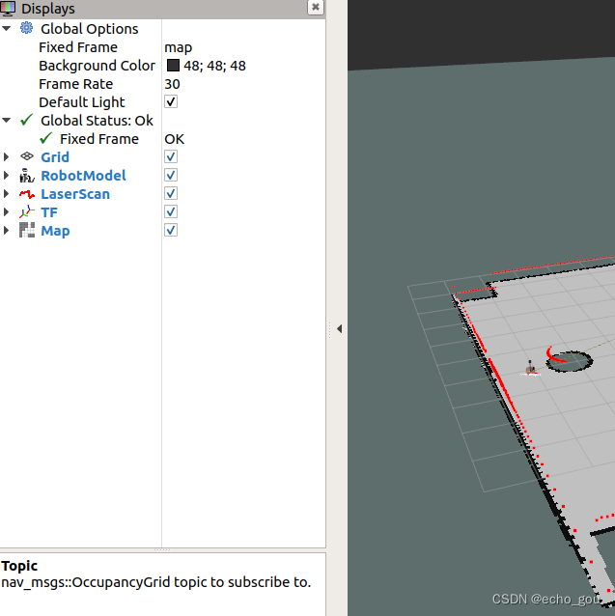Click the Fixed Frame status row label

(99, 139)
